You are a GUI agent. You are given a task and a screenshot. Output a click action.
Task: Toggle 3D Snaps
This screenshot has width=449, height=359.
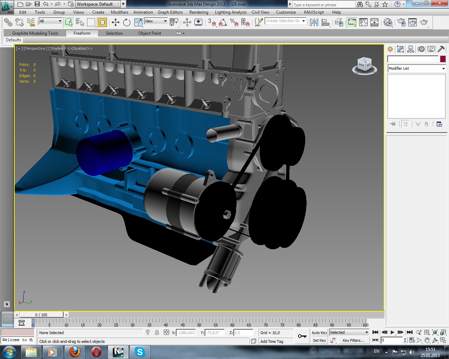coord(212,22)
